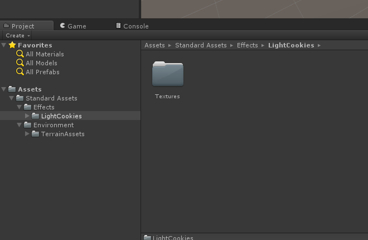Click the Textures folder name label
Screen dimensions: 368x240
click(x=167, y=97)
